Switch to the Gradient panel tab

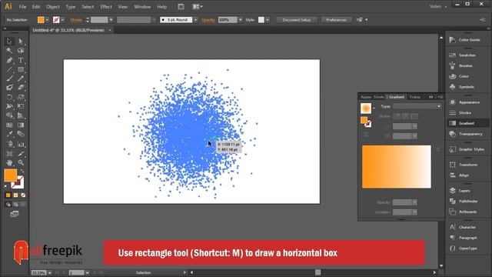coord(397,97)
